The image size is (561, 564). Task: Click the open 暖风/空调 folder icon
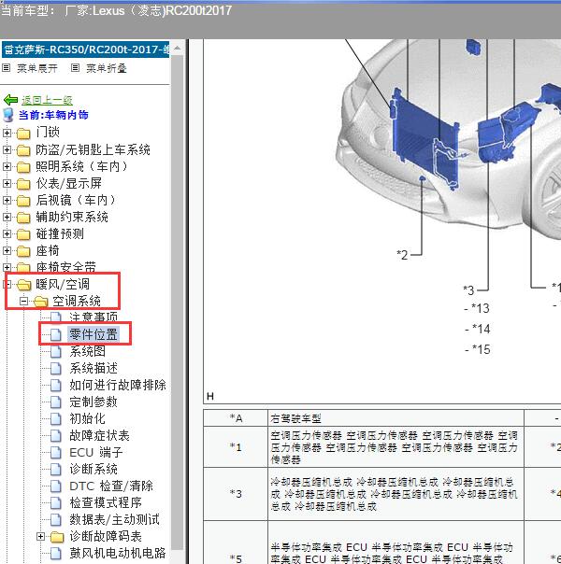[x=23, y=285]
